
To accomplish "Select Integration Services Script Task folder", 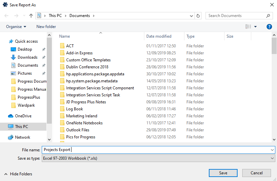I will pyautogui.click(x=93, y=95).
